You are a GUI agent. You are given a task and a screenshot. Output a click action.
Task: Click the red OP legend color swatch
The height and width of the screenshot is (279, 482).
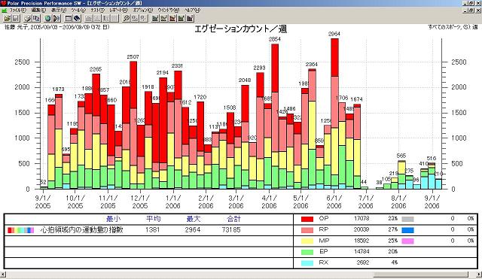[x=307, y=219]
